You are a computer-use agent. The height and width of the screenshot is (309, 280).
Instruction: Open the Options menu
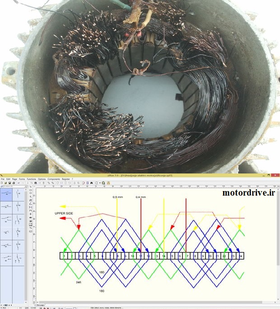point(42,179)
